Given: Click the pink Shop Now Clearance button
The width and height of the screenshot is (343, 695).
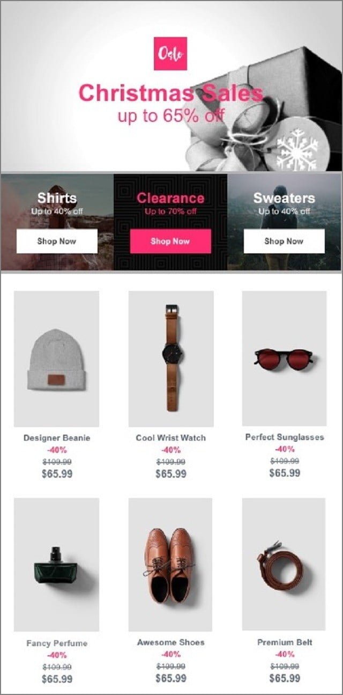Looking at the screenshot, I should (x=170, y=241).
